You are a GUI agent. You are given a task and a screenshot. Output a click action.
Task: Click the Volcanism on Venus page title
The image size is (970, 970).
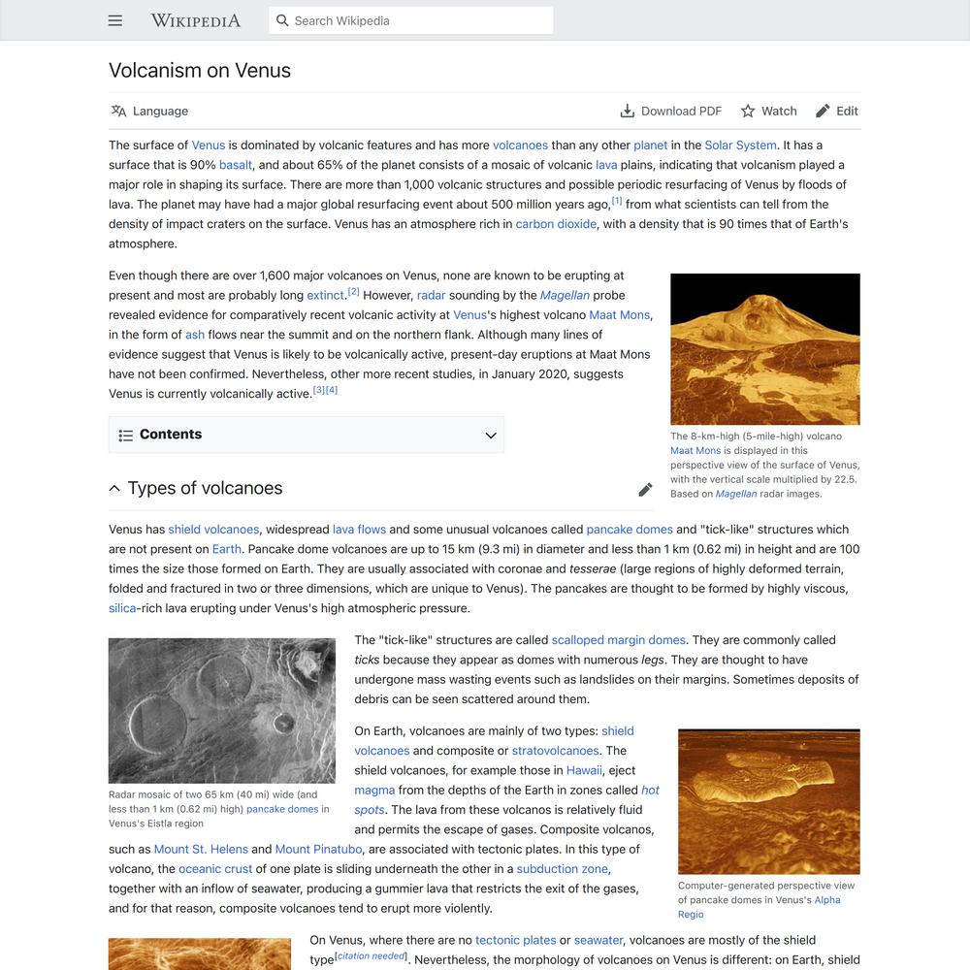coord(200,71)
